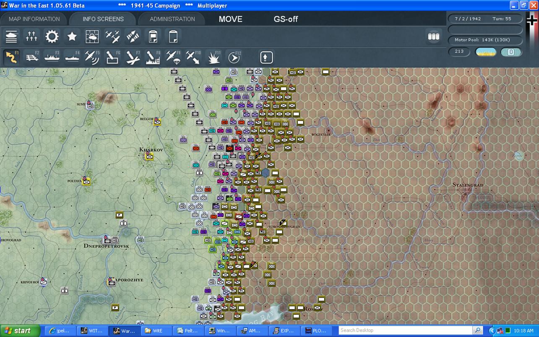Click the Stalingrad city label on map

(x=468, y=185)
